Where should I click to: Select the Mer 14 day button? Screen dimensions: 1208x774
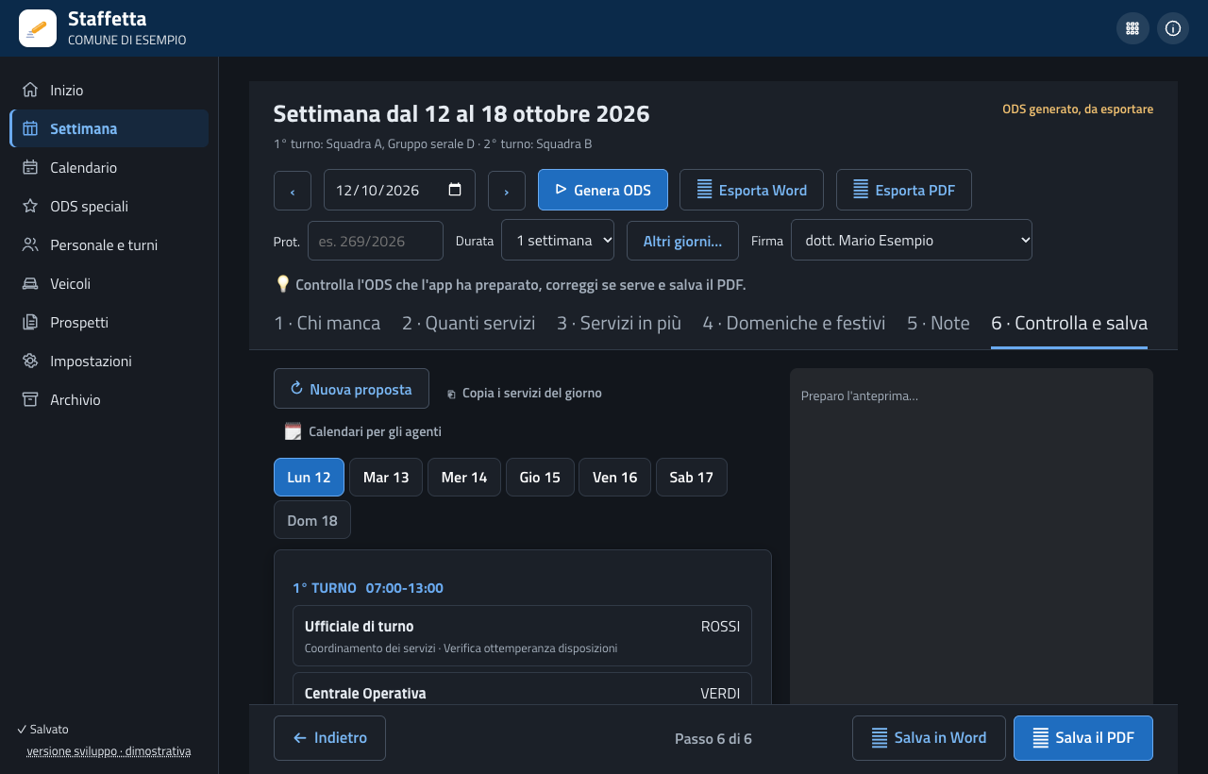point(464,477)
